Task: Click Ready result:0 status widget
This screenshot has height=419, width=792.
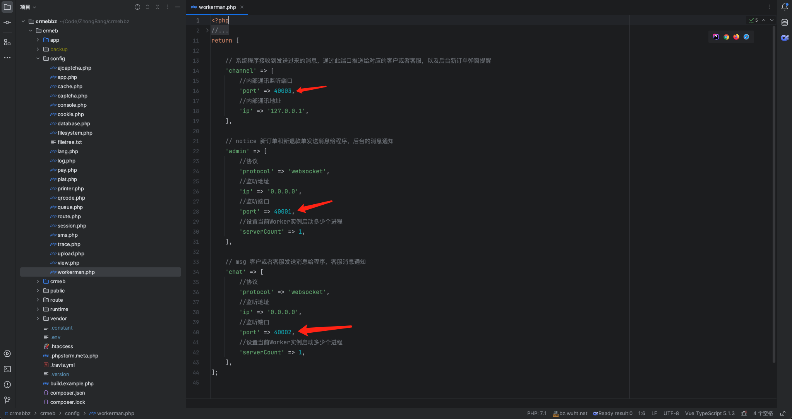Action: pyautogui.click(x=612, y=413)
